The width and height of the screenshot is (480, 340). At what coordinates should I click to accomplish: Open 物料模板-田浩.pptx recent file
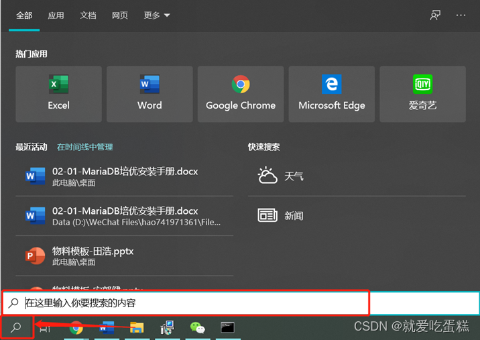point(124,256)
